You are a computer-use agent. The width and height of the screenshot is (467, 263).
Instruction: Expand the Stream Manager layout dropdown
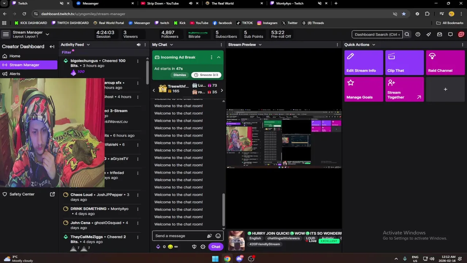click(x=47, y=34)
